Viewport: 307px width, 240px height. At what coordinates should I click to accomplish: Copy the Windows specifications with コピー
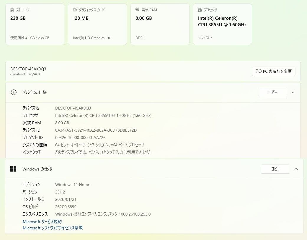(275, 169)
